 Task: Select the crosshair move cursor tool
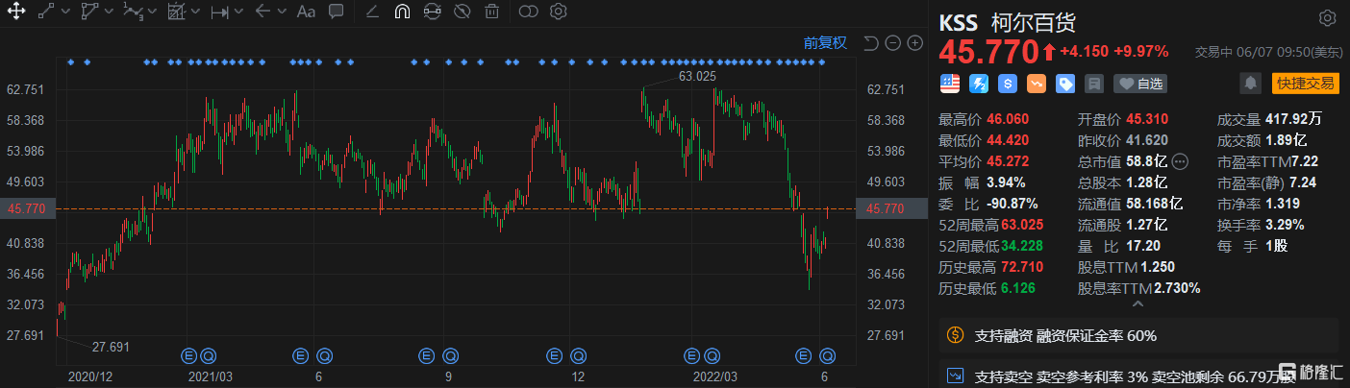click(15, 12)
